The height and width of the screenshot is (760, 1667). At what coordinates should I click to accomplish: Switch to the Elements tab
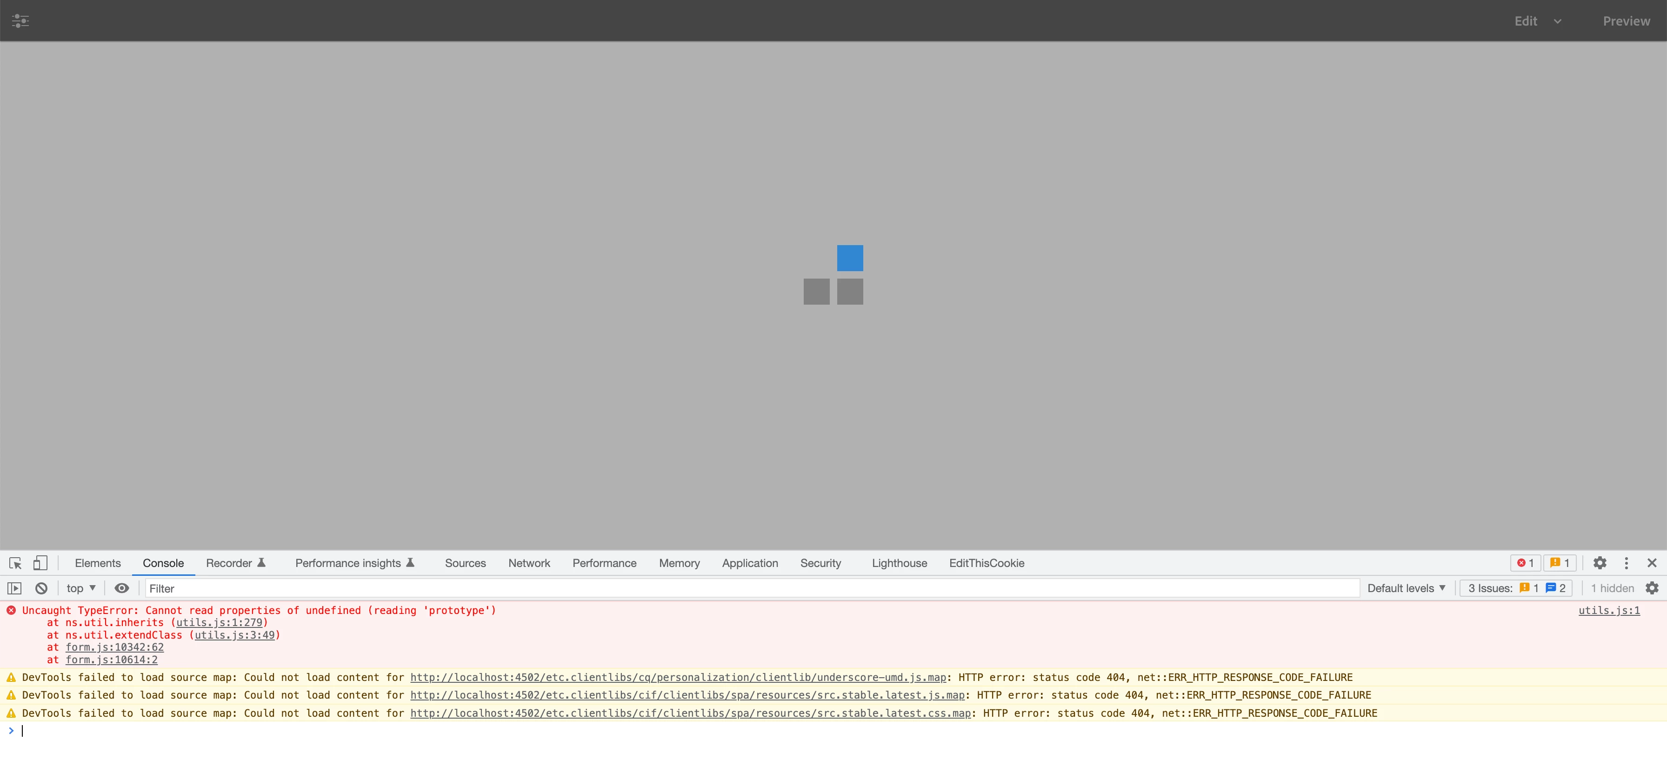pos(98,563)
